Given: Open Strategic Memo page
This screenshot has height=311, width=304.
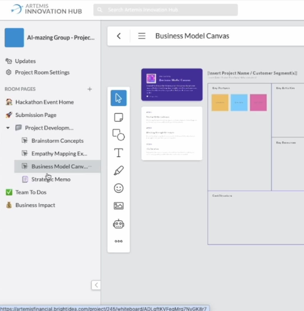Looking at the screenshot, I should pyautogui.click(x=51, y=179).
